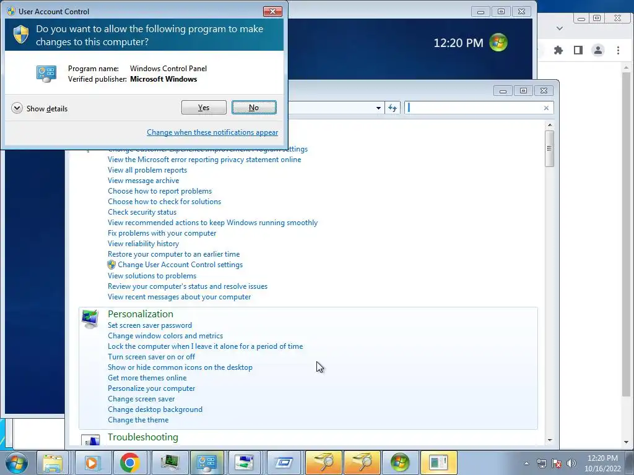Image resolution: width=634 pixels, height=475 pixels.
Task: Open 'View recommended actions to keep Windows running smoothly'
Action: click(x=213, y=223)
